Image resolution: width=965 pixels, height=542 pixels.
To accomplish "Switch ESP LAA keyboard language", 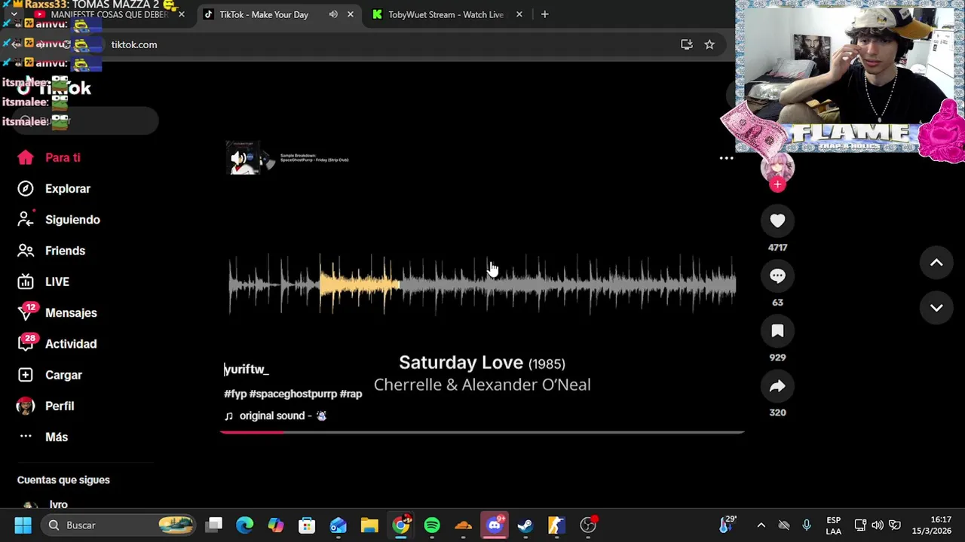I will click(x=833, y=525).
